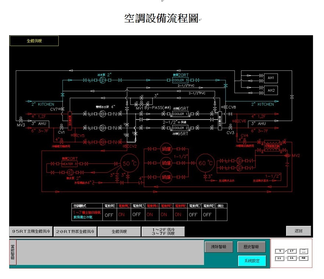Click the MV3 motorized valve symbol

click(20, 120)
